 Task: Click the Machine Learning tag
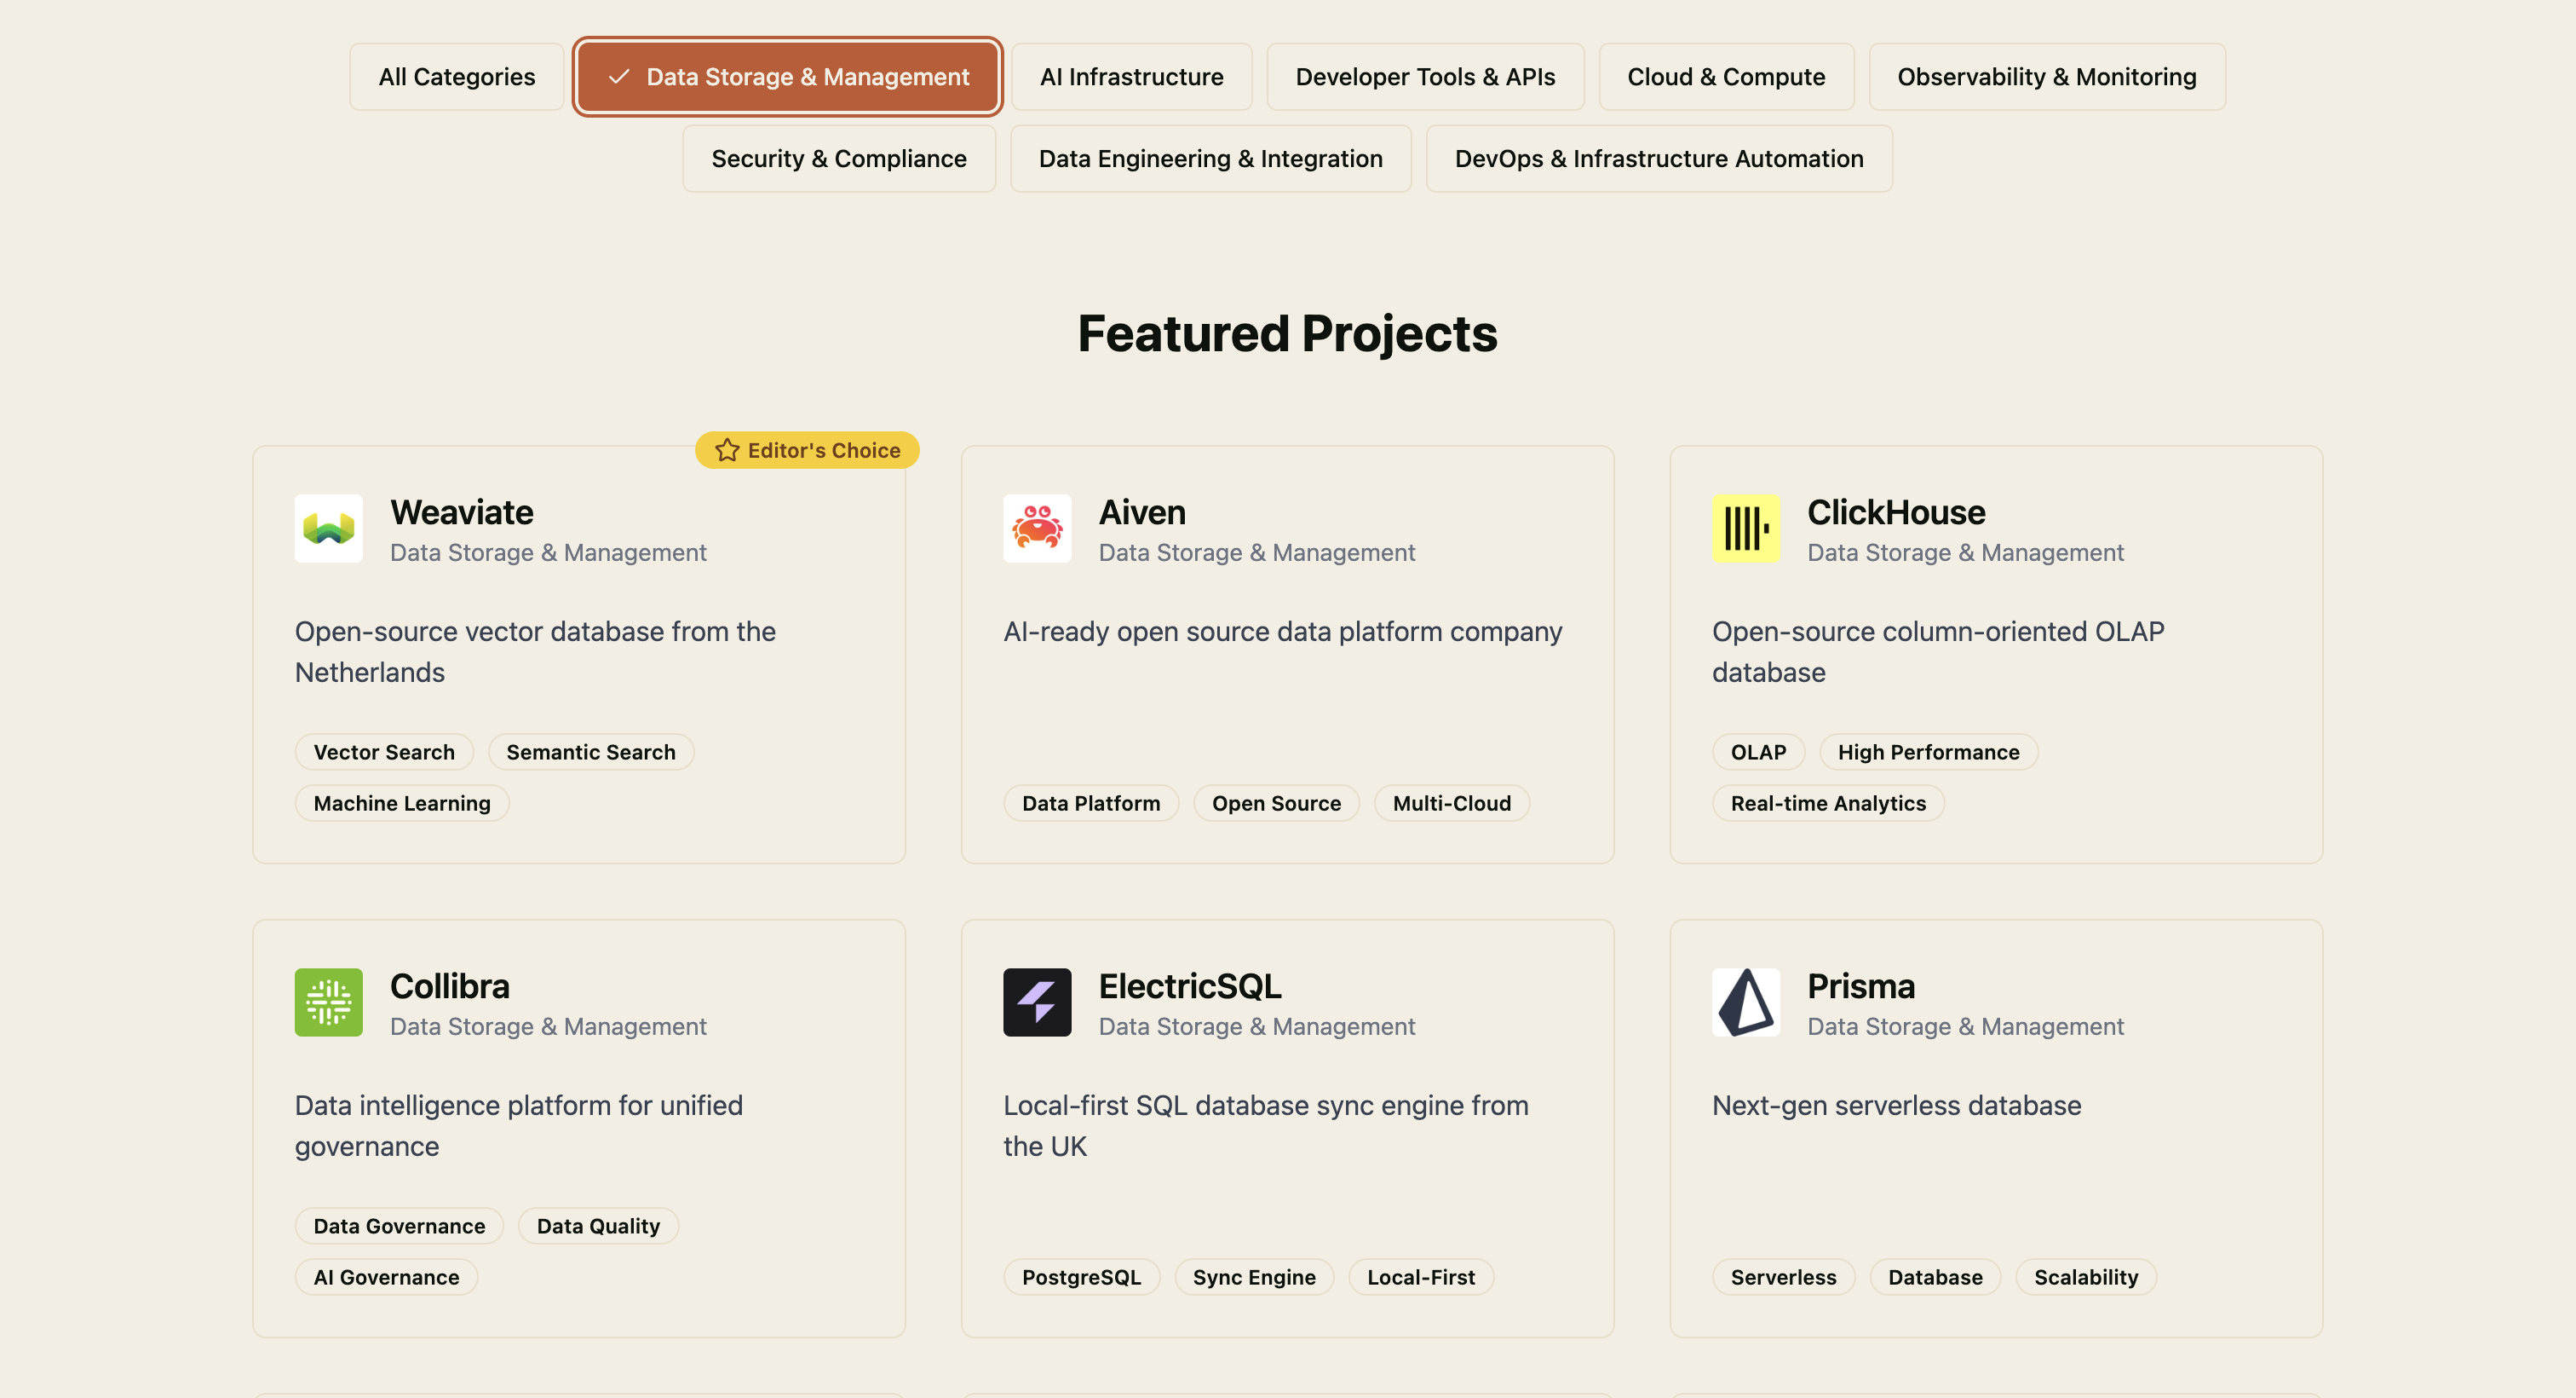[x=402, y=804]
